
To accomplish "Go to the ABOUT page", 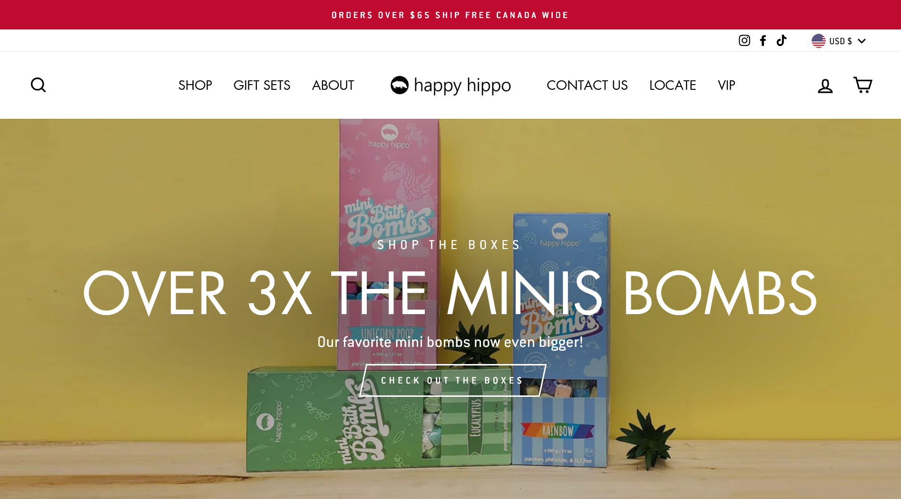I will [333, 85].
